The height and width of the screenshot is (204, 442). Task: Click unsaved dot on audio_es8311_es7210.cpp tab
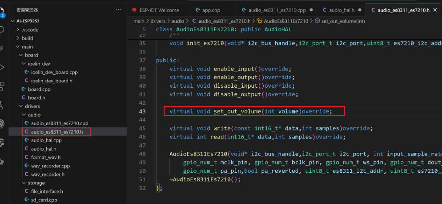(x=311, y=10)
